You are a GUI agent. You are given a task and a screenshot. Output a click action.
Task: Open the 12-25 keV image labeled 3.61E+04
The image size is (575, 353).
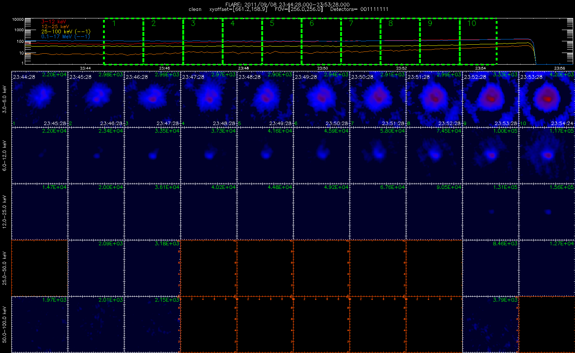pos(153,211)
